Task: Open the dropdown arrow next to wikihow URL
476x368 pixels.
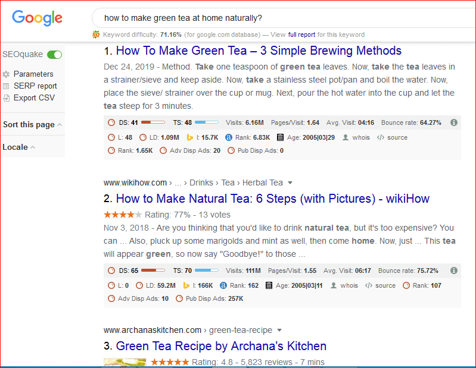Action: click(x=290, y=183)
